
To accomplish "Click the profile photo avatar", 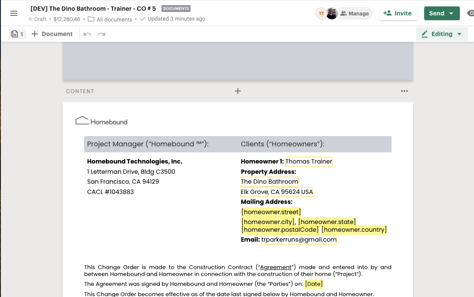I will point(331,13).
